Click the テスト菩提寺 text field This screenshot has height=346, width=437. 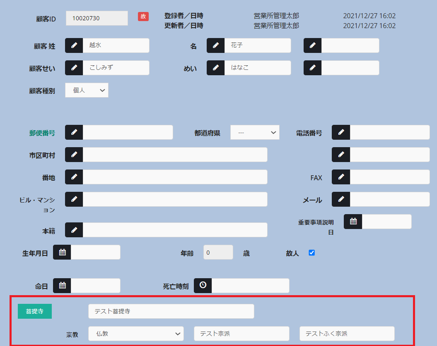171,312
